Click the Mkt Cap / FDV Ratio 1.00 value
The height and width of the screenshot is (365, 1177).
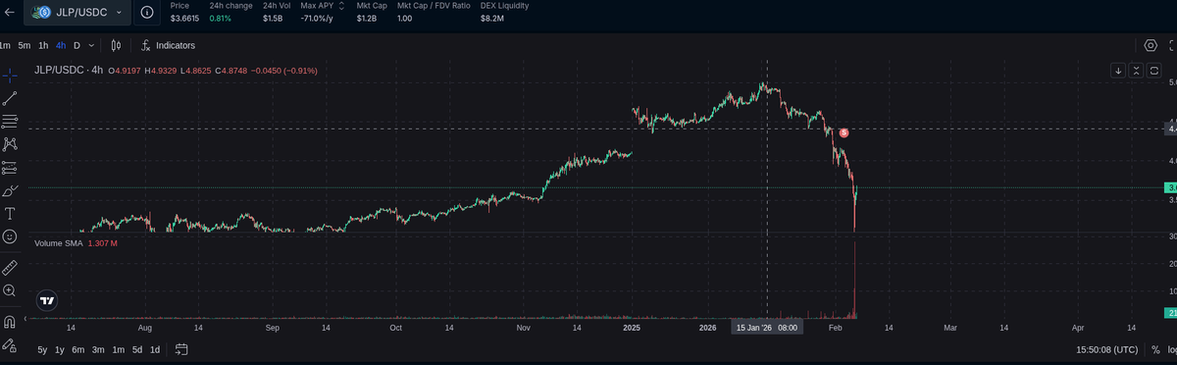point(404,19)
